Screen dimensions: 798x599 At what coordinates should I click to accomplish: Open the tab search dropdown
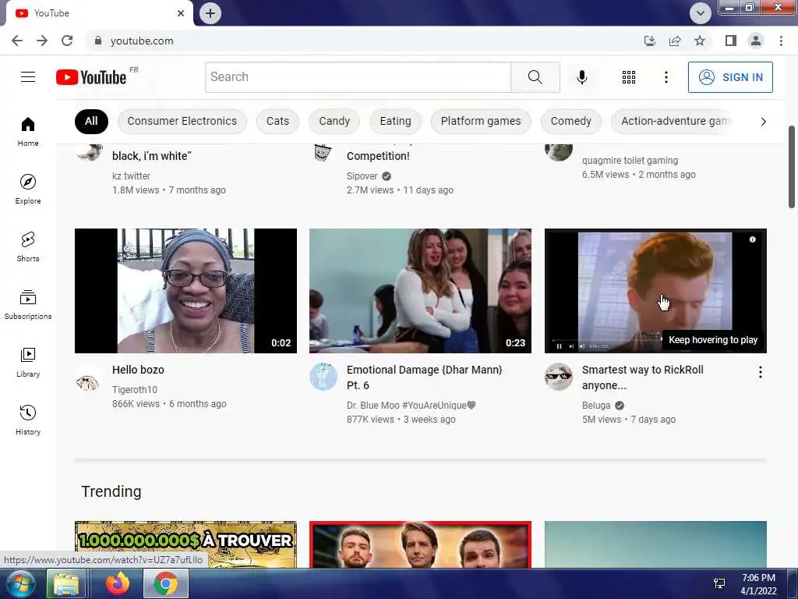pos(701,13)
